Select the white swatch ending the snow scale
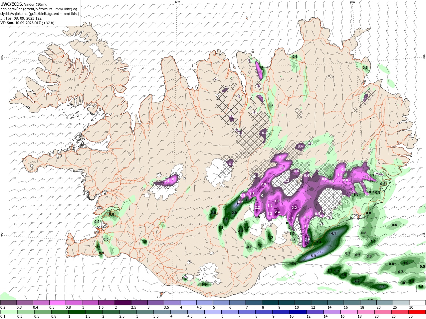426x319 pixels. coord(417,302)
